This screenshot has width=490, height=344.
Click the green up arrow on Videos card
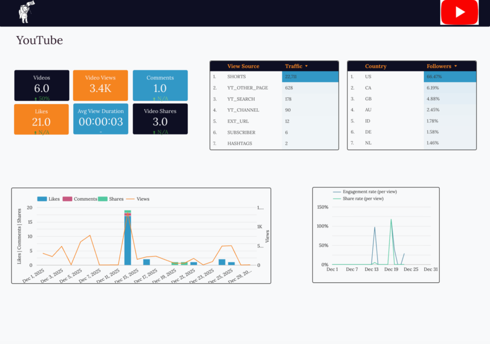pos(35,99)
